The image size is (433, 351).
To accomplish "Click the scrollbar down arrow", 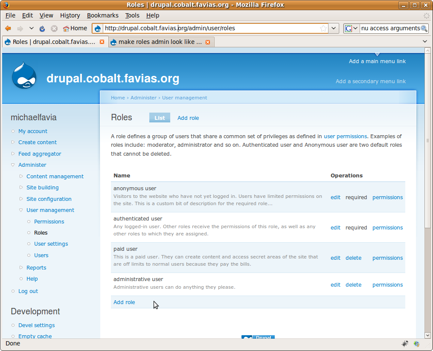I will click(428, 335).
